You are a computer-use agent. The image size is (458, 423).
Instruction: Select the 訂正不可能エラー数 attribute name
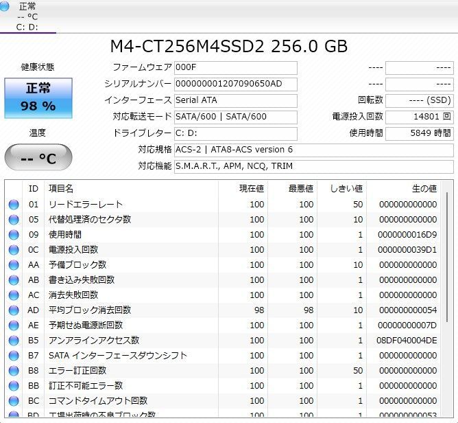86,386
